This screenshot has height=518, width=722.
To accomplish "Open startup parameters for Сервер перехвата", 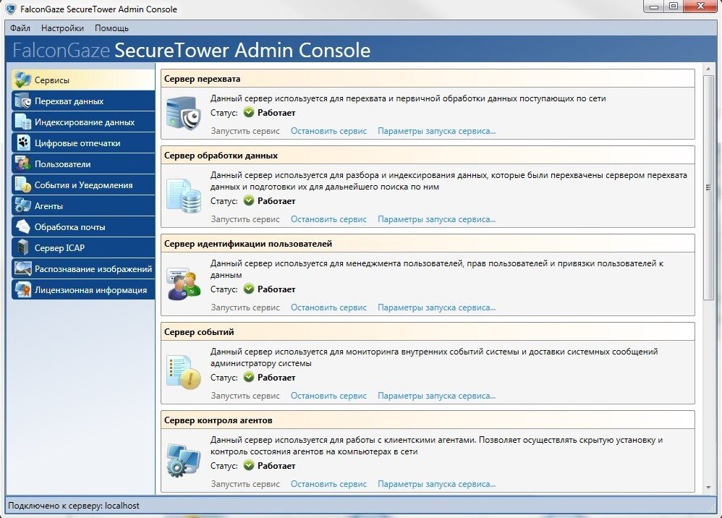I will point(436,131).
